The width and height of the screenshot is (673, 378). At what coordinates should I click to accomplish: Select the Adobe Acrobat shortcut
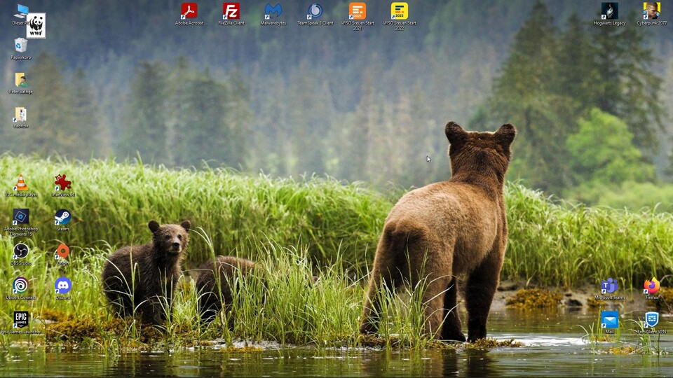(x=189, y=14)
